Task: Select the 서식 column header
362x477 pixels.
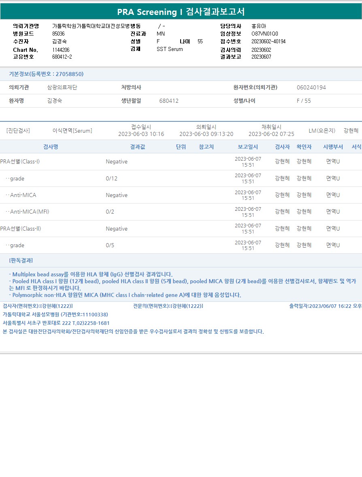Action: coord(356,147)
